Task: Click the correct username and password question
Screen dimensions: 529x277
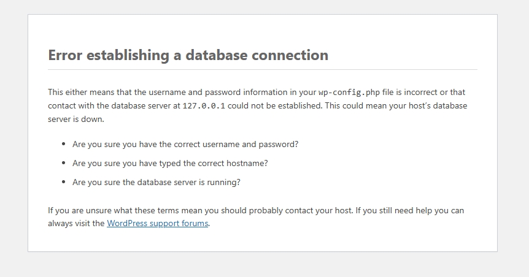Action: click(x=185, y=145)
